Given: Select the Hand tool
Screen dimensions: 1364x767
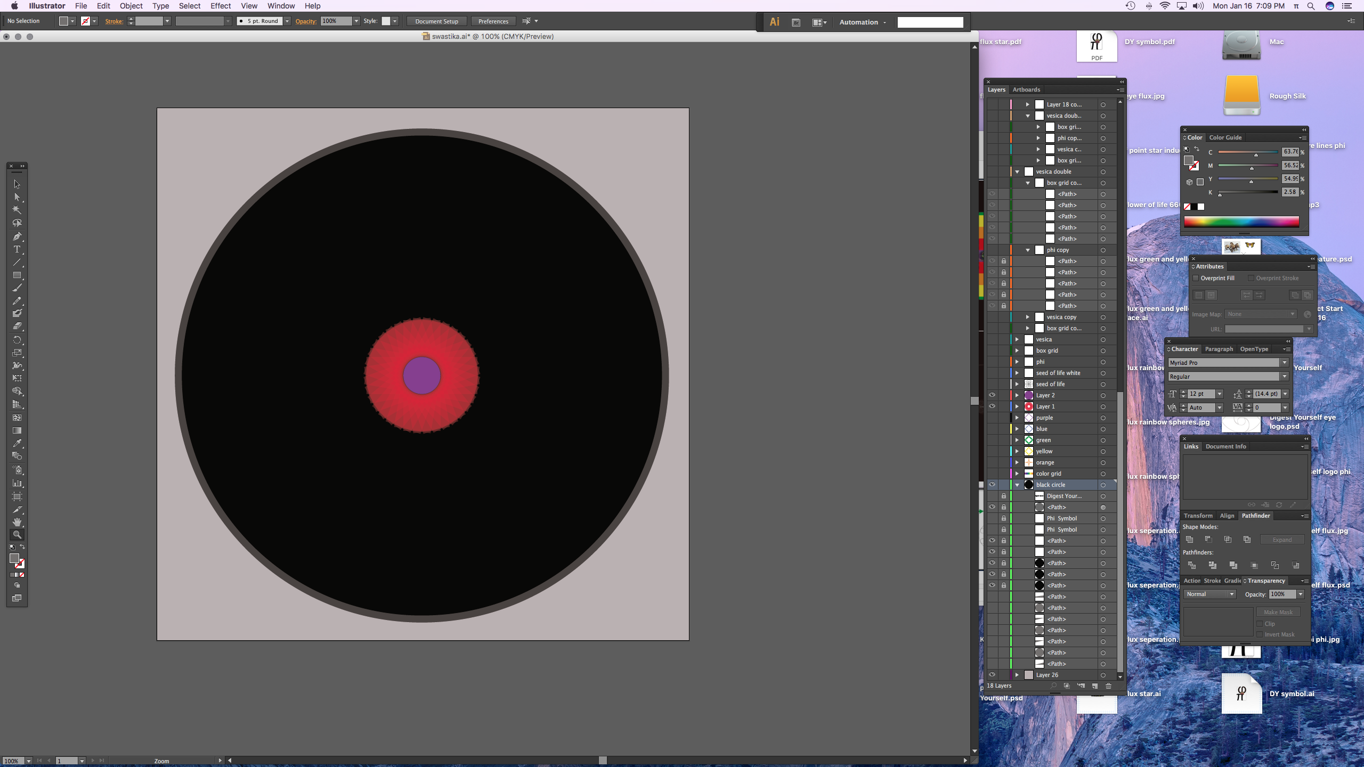Looking at the screenshot, I should [17, 522].
